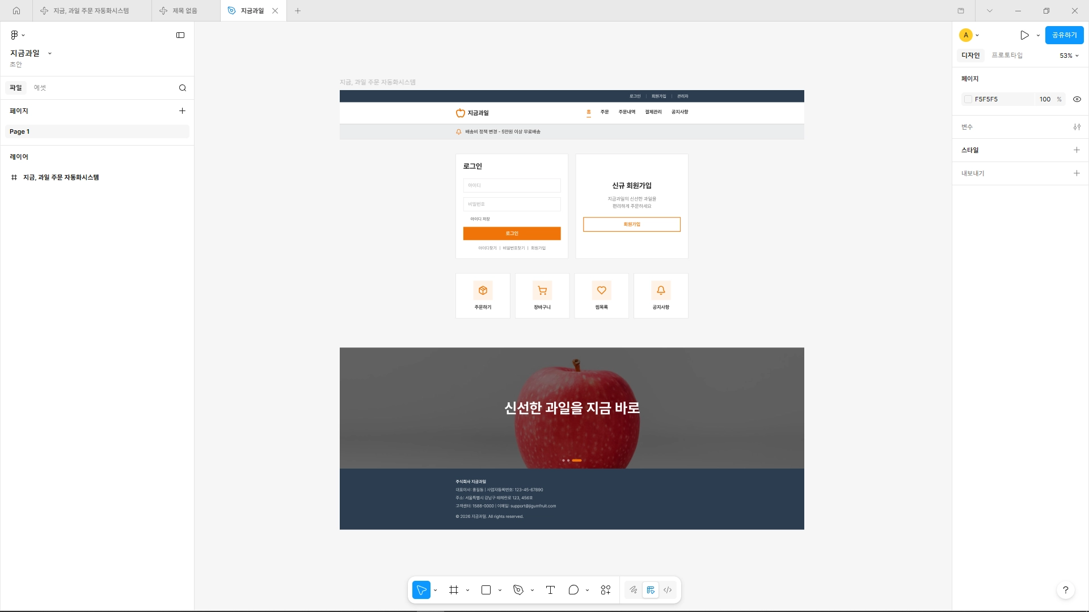Open the Actions components tool

[606, 590]
